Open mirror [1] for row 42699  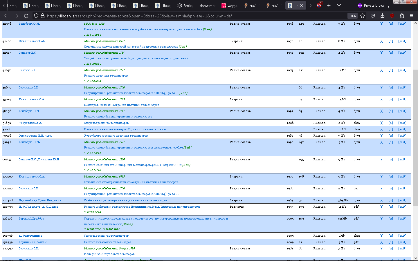point(381,88)
